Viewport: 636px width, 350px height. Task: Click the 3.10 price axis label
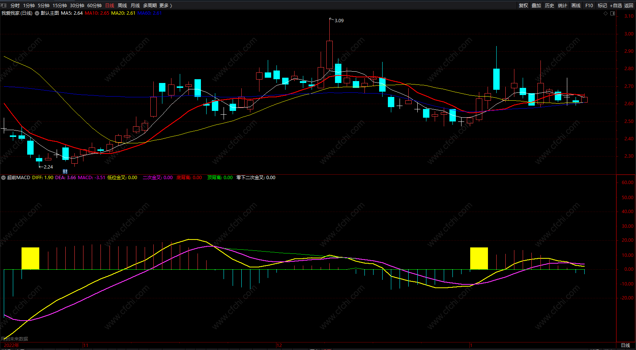pyautogui.click(x=629, y=16)
